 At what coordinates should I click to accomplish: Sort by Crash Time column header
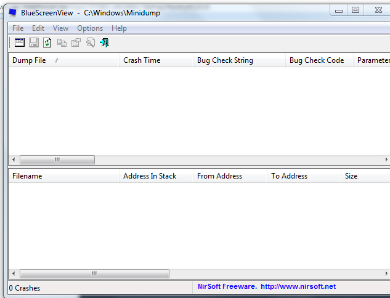click(156, 60)
